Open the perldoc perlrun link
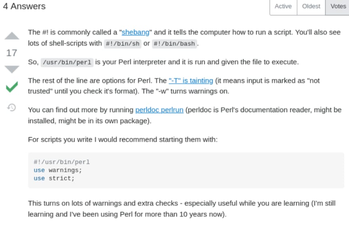Viewport: 349px width, 225px height. 159,110
